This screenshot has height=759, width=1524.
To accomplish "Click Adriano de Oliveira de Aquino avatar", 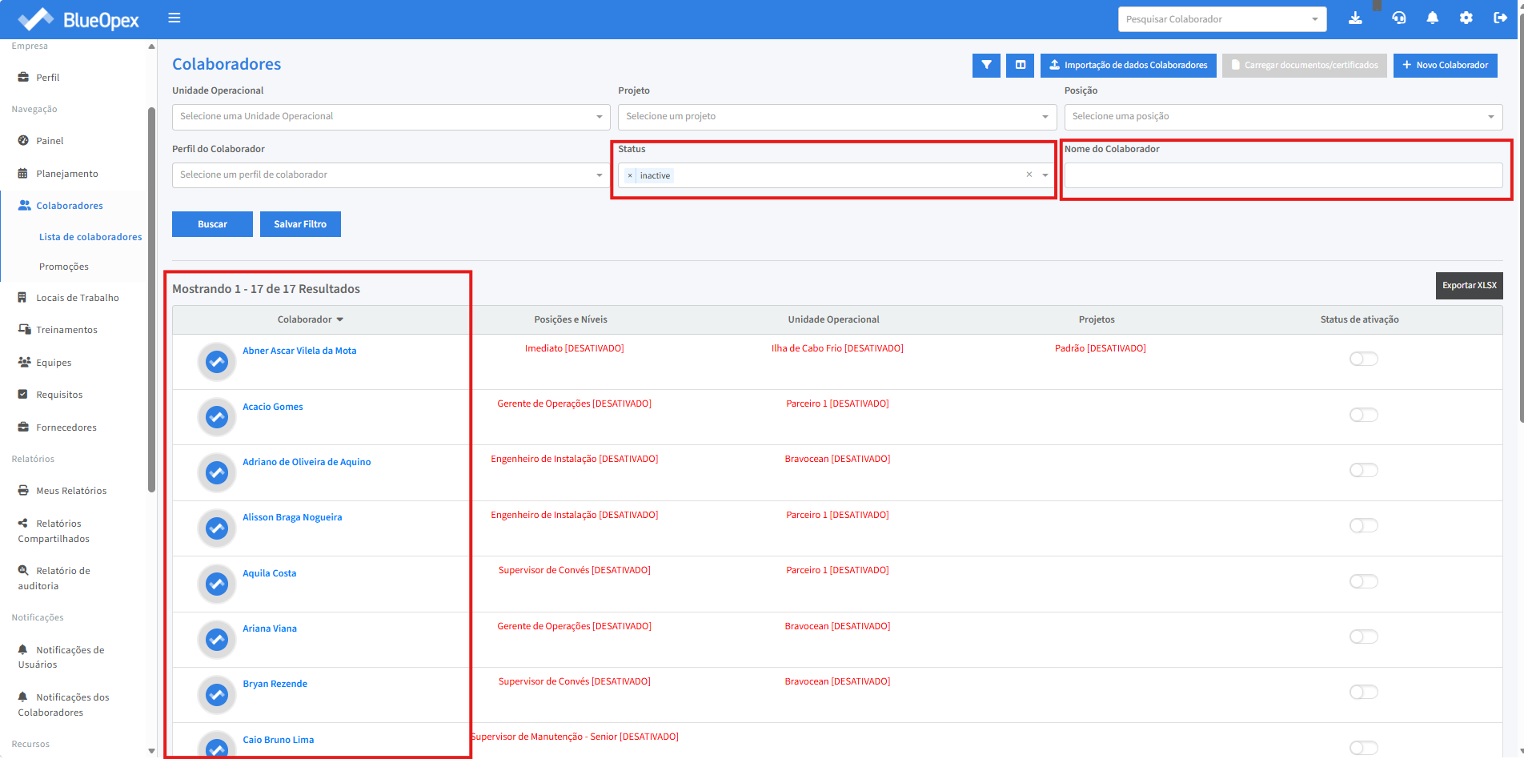I will pyautogui.click(x=217, y=472).
